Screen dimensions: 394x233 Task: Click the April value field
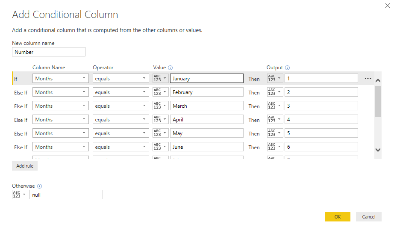207,119
